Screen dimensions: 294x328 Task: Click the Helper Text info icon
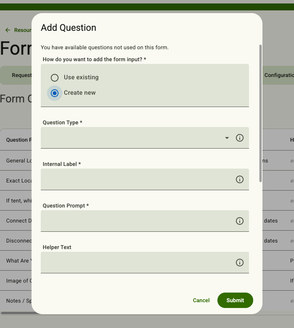(240, 263)
